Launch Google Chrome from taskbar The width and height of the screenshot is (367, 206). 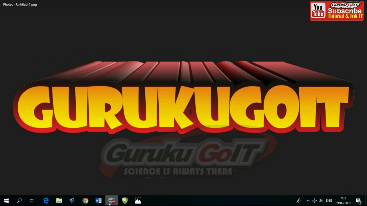pos(85,201)
